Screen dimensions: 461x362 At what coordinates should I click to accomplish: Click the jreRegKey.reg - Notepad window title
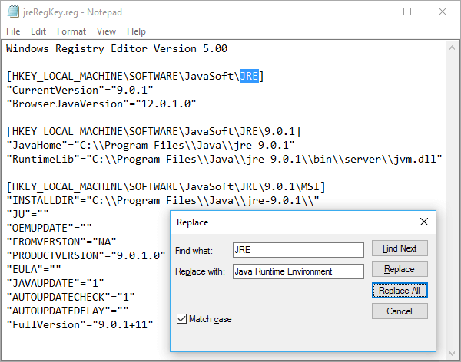pos(73,12)
